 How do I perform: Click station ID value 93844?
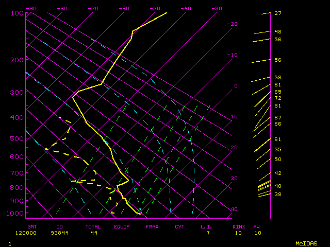pos(60,233)
